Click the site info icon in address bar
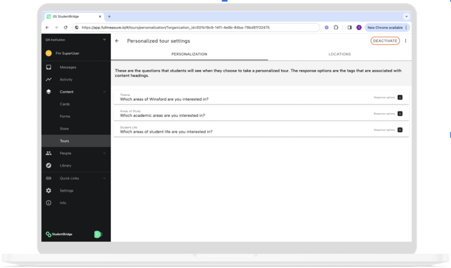Image resolution: width=451 pixels, height=268 pixels. click(77, 27)
